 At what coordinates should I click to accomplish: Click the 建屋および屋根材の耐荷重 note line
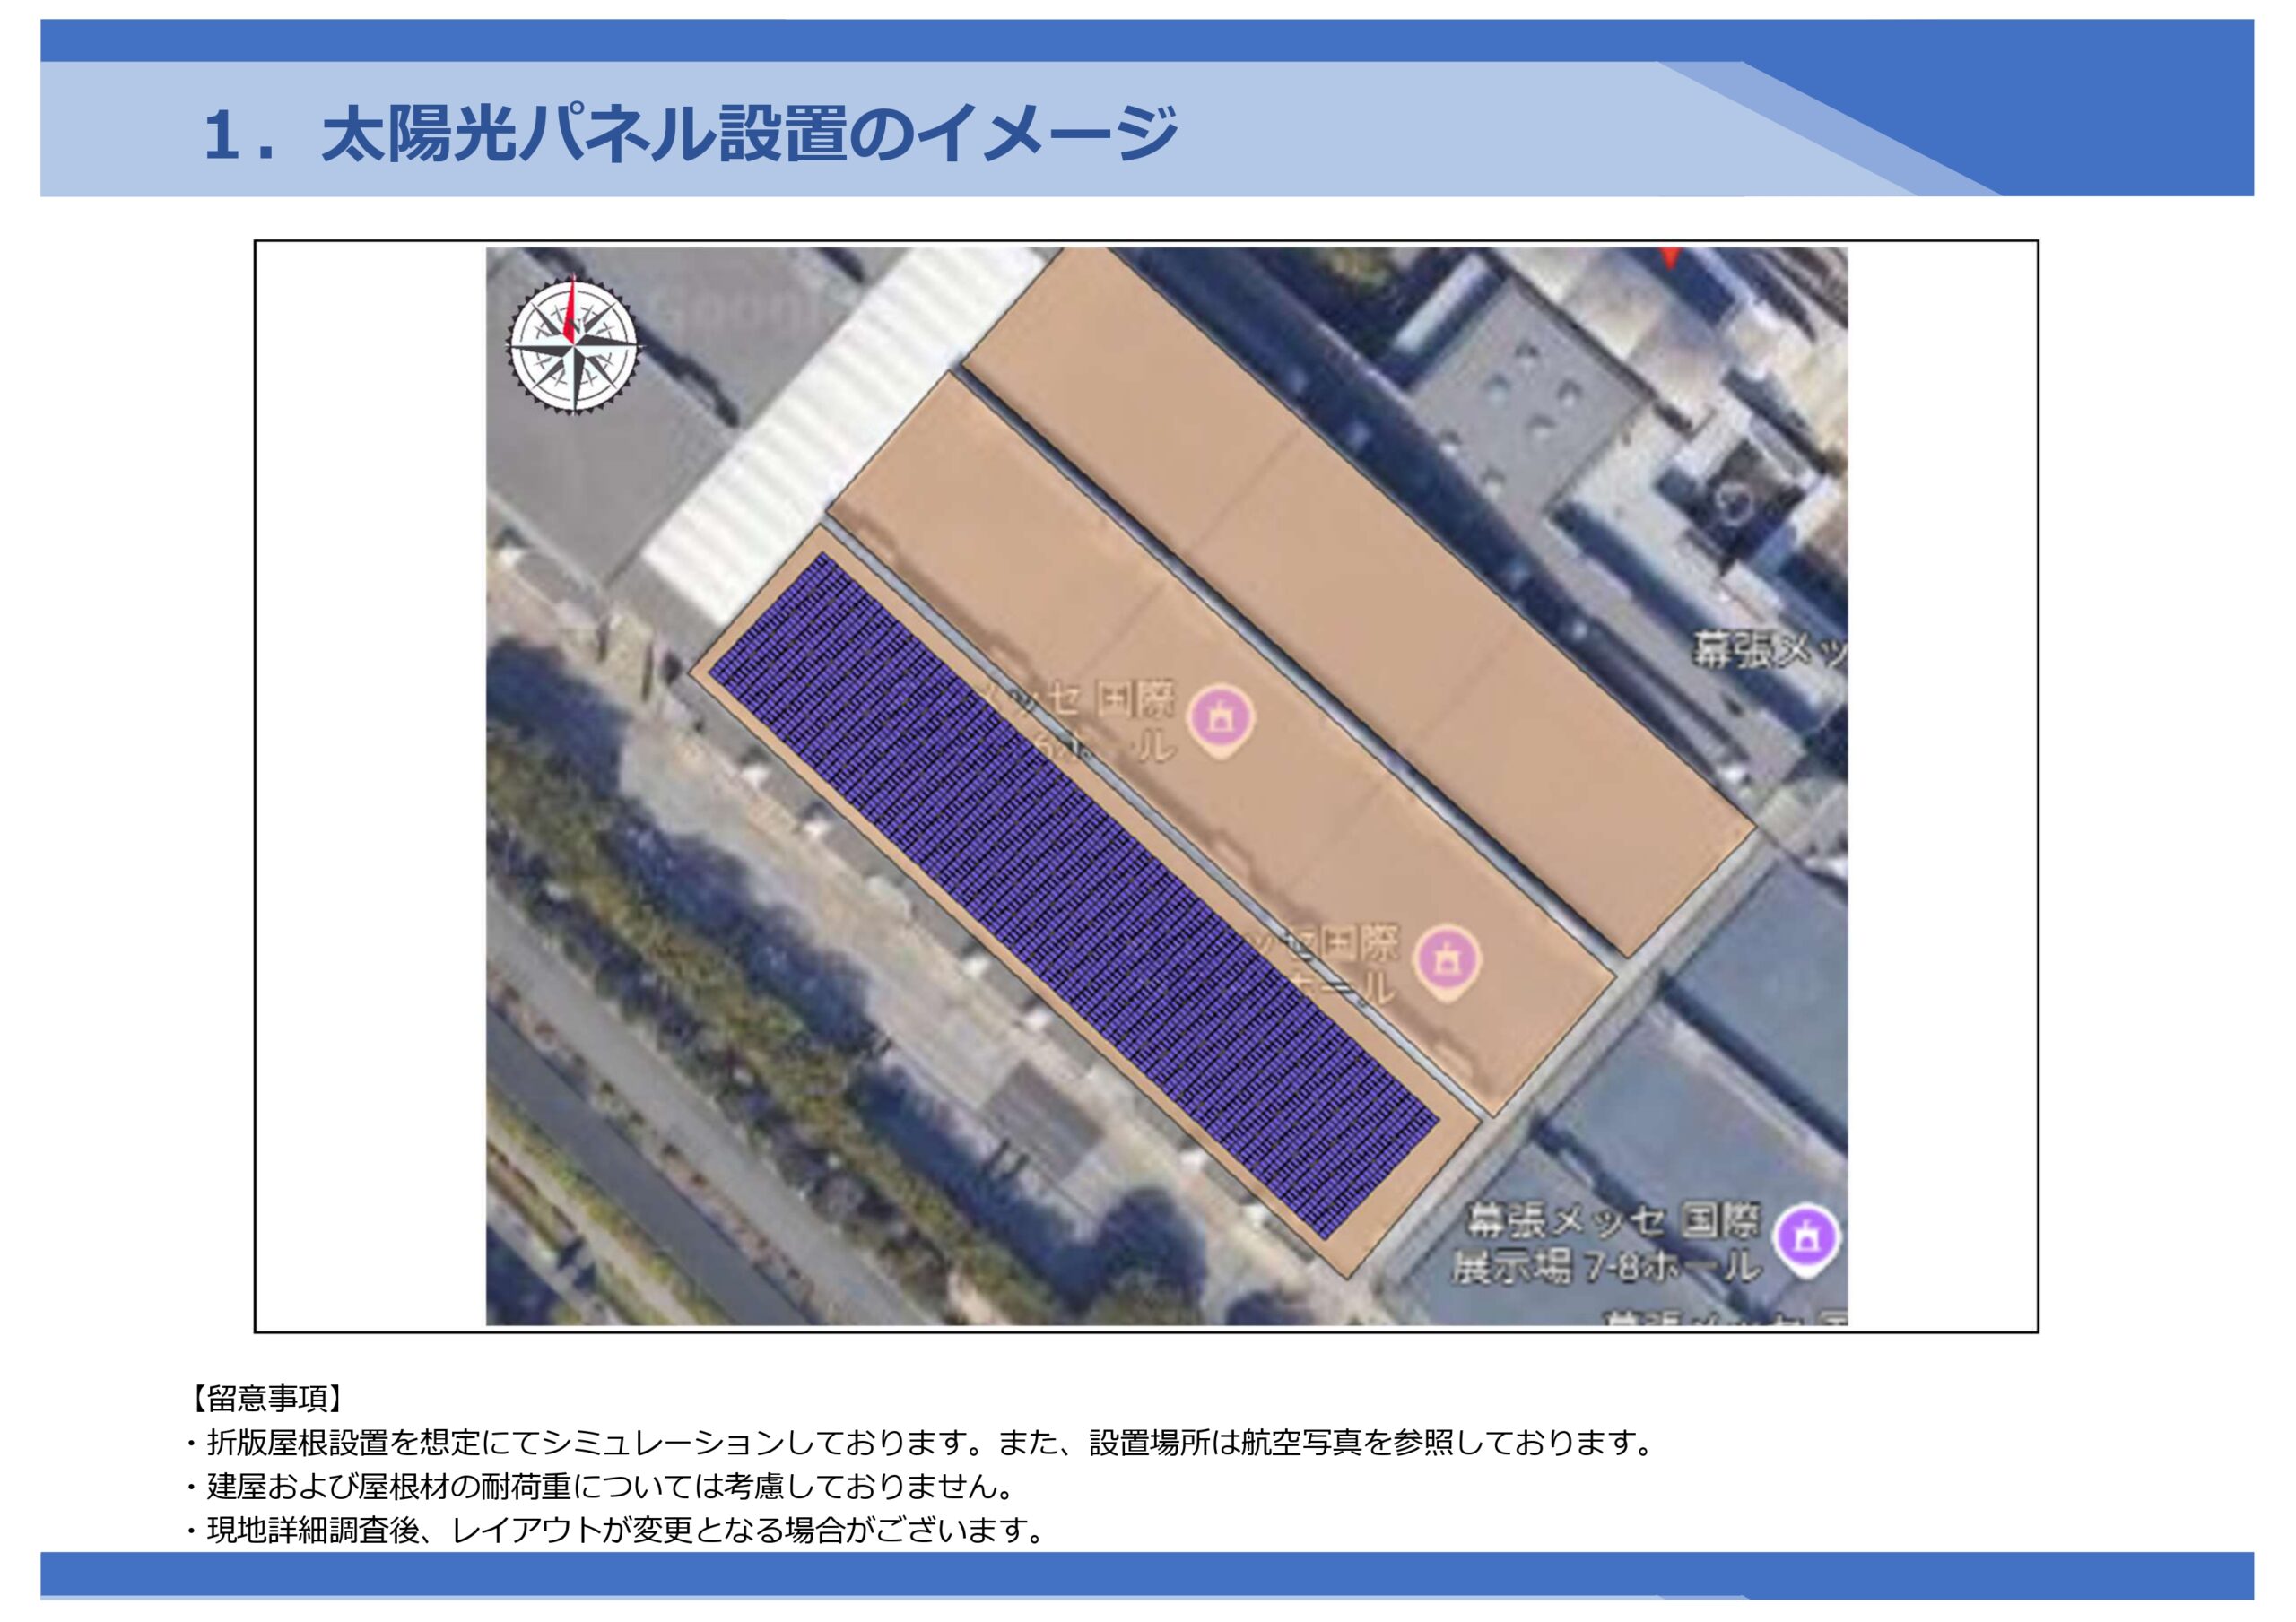pos(600,1487)
